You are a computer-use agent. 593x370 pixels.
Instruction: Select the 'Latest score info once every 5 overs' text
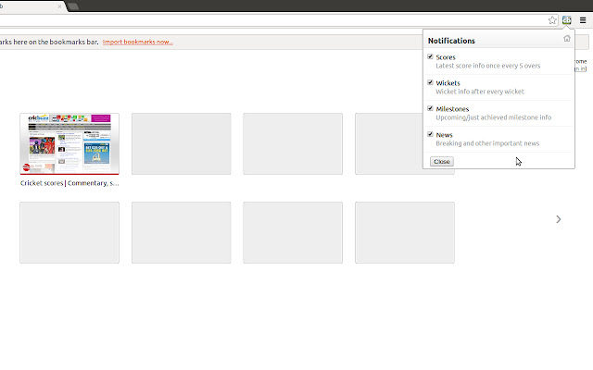pos(488,66)
